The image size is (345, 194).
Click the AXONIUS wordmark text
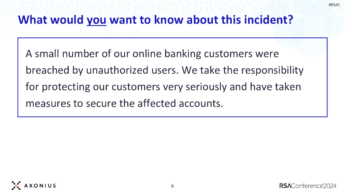tap(40, 186)
